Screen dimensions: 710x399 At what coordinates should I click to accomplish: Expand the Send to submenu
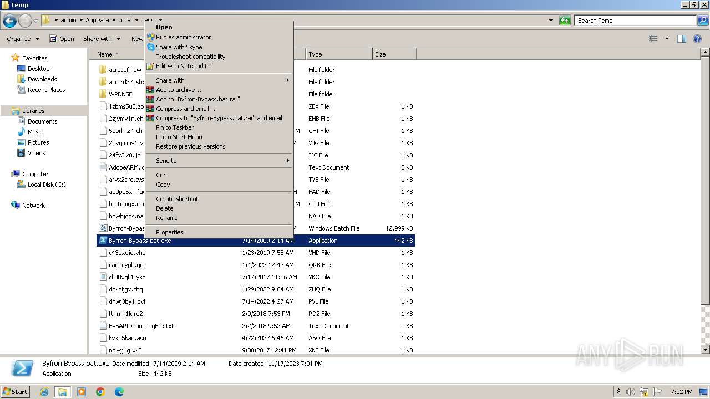coord(219,161)
